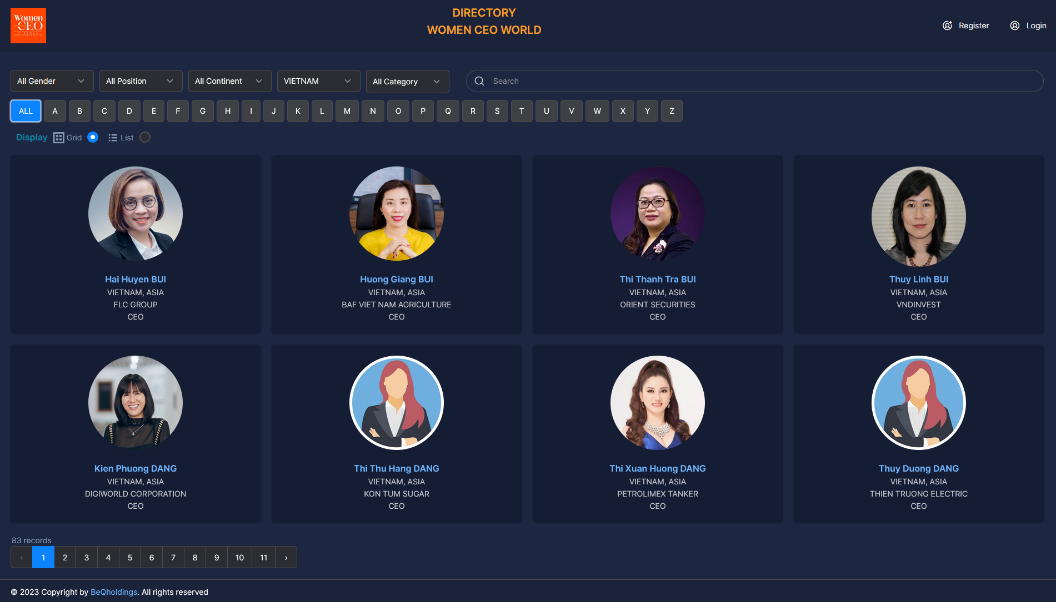Select the Grid display radio button
Screen dimensions: 1056x602
[93, 137]
